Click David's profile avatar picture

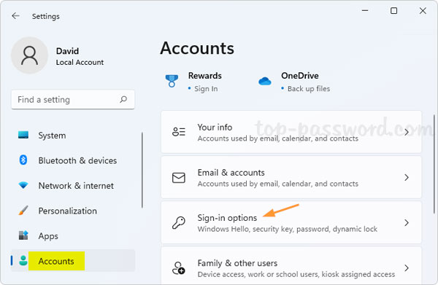29,55
